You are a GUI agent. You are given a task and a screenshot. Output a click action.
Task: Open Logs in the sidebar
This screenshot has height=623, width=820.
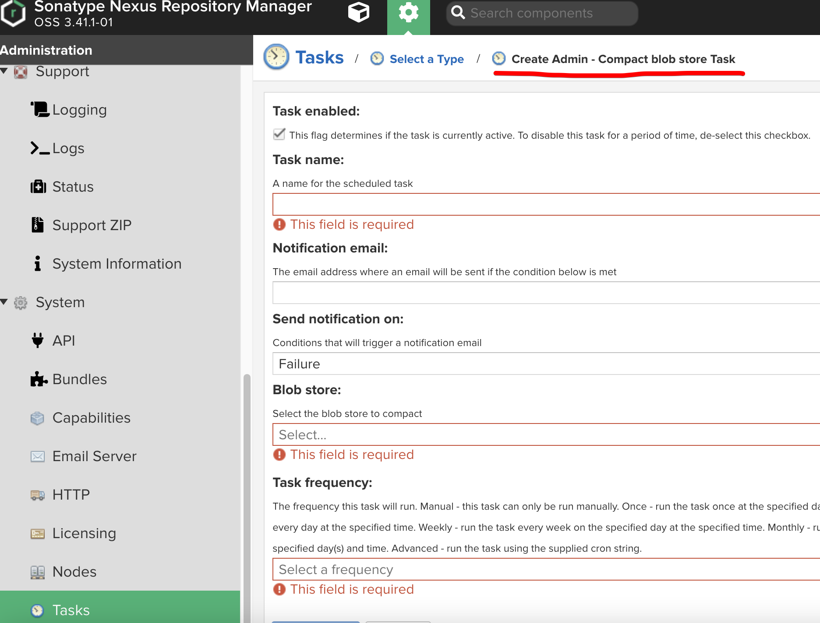[68, 148]
